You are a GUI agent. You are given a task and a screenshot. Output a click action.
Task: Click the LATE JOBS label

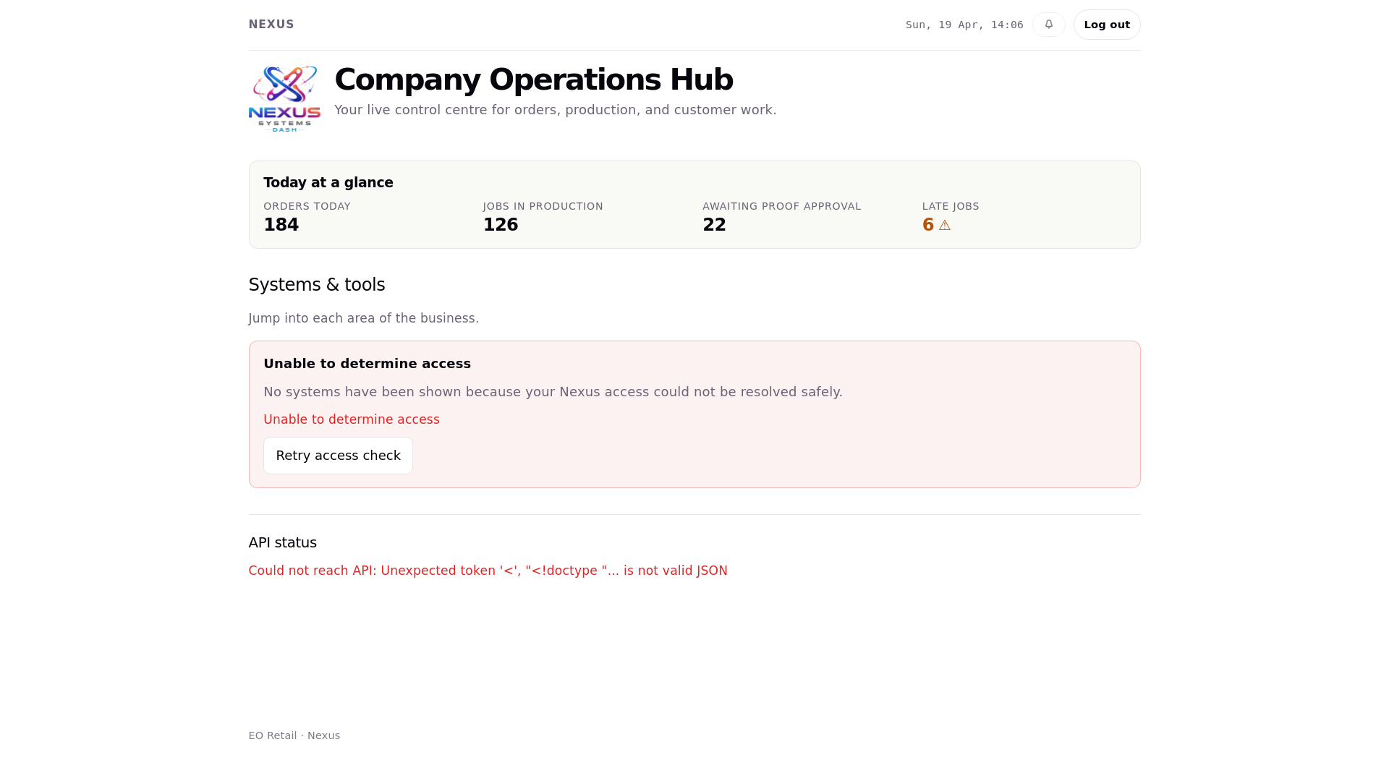pos(951,206)
